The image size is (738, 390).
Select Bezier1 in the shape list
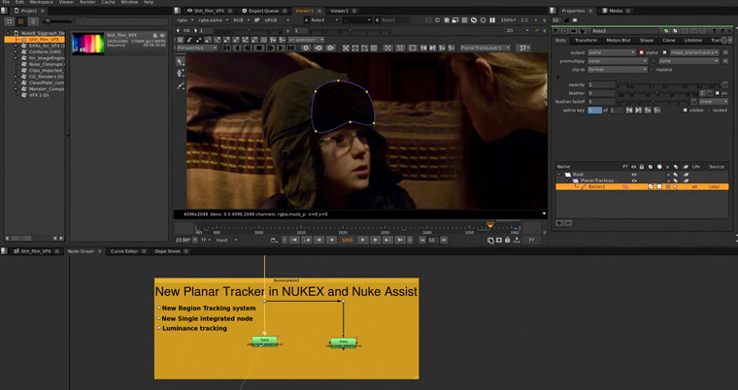596,186
